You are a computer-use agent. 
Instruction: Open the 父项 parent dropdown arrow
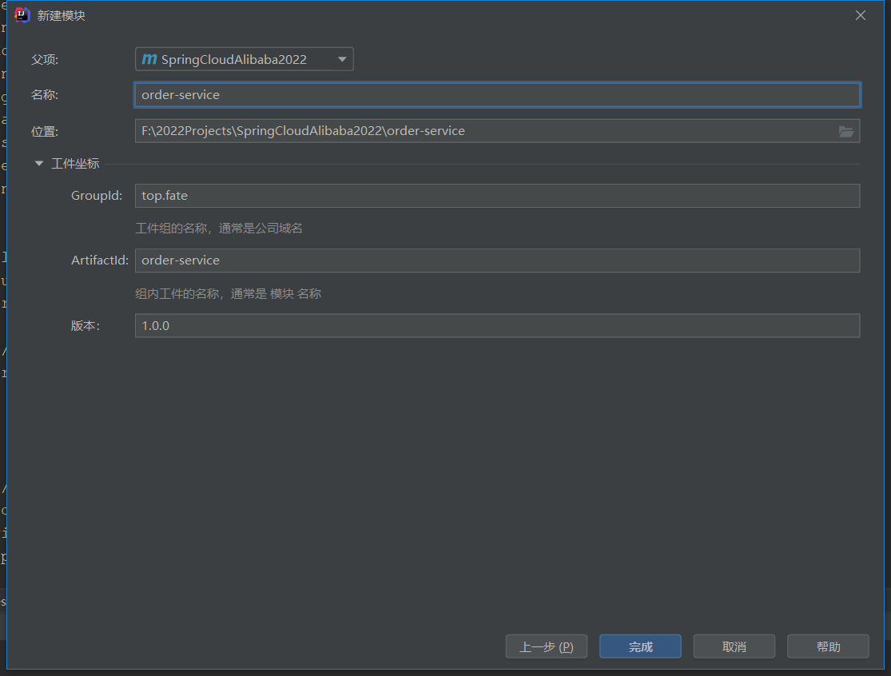tap(342, 59)
